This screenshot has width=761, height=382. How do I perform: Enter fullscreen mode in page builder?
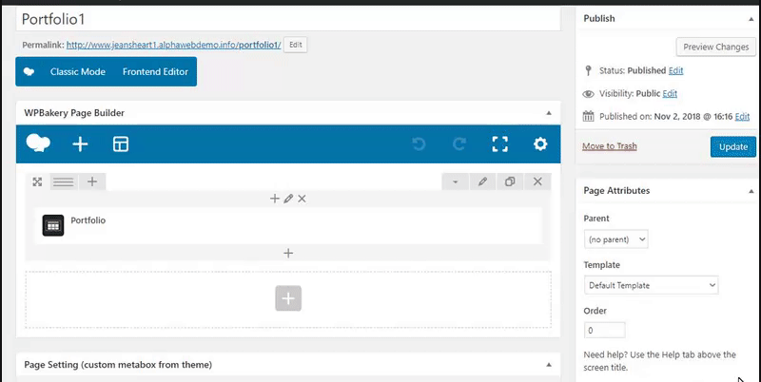[500, 144]
